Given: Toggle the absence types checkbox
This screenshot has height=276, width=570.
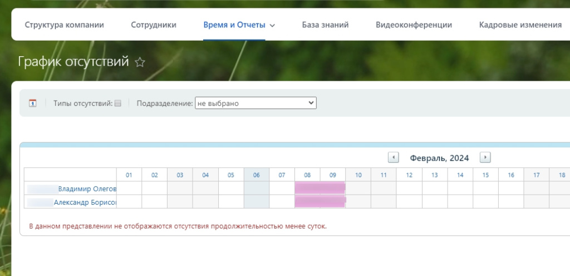Looking at the screenshot, I should 117,103.
